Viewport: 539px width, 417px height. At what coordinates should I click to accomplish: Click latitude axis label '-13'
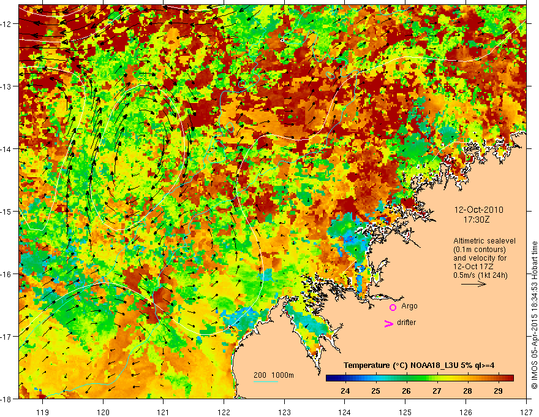click(7, 86)
